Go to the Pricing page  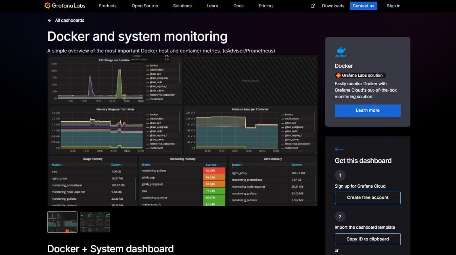[x=266, y=6]
